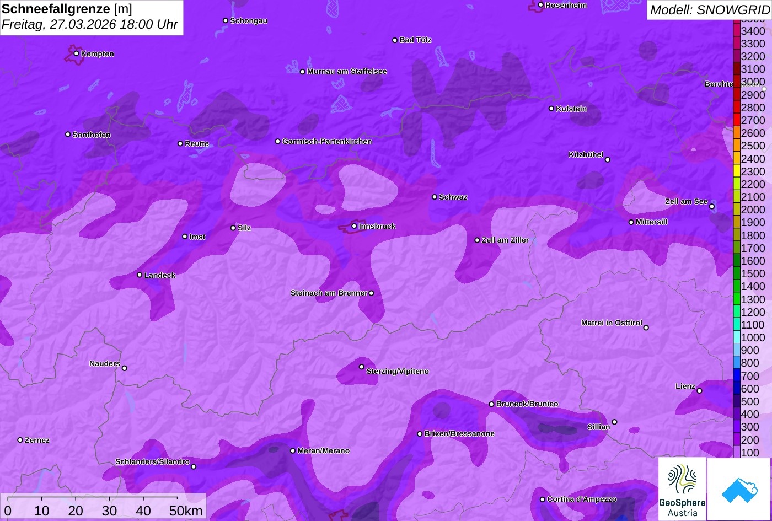Screen dimensions: 772x521
Task: Click the Bad Tölz marker dot
Action: tap(395, 40)
